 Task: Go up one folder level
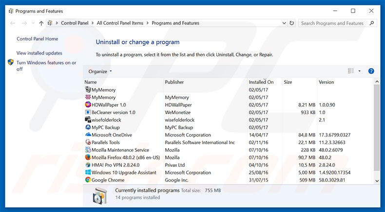[41, 23]
